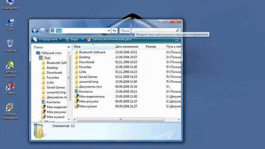Click the Test text in address bar
The width and height of the screenshot is (265, 149).
coord(59,31)
